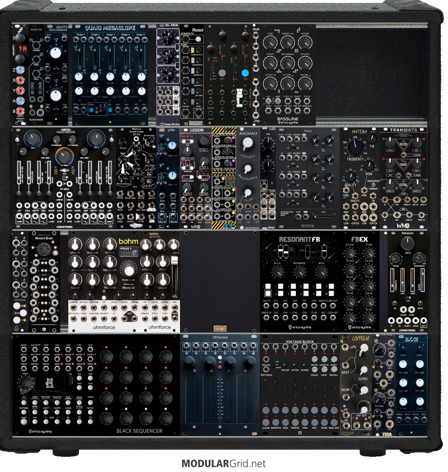The image size is (448, 472).
Task: Select the Tetrapad module
Action: tap(220, 385)
